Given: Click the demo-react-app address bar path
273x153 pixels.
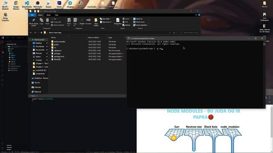Looking at the screenshot, I should [55, 33].
